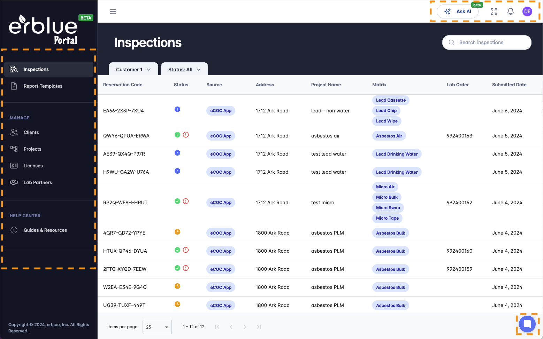Image resolution: width=543 pixels, height=339 pixels.
Task: Expand the Status: All filter dropdown
Action: pyautogui.click(x=184, y=69)
